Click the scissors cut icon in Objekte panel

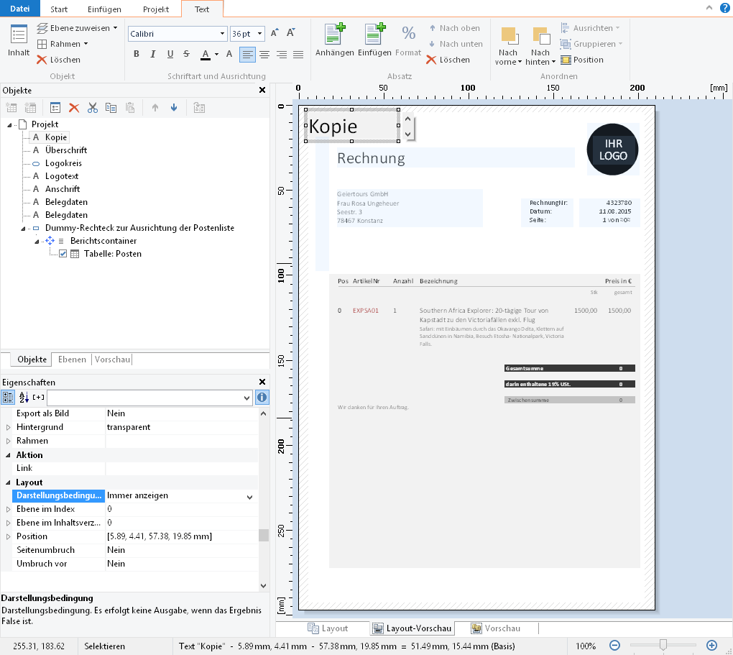[92, 108]
